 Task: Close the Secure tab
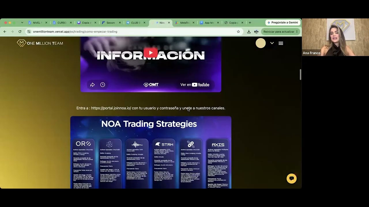120,23
